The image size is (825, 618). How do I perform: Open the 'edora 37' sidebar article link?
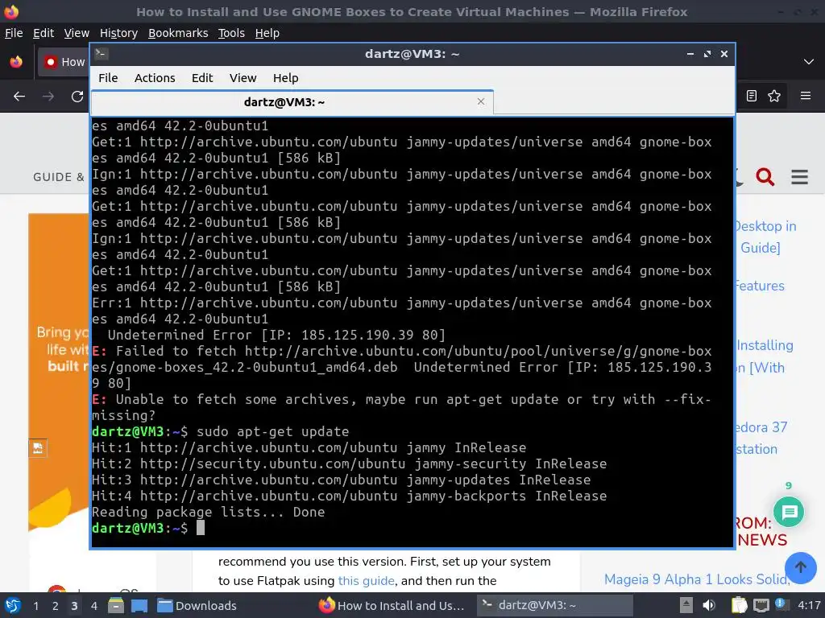[761, 427]
